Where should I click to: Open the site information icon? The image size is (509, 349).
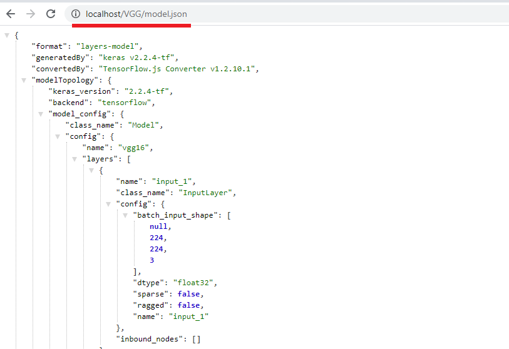click(76, 14)
